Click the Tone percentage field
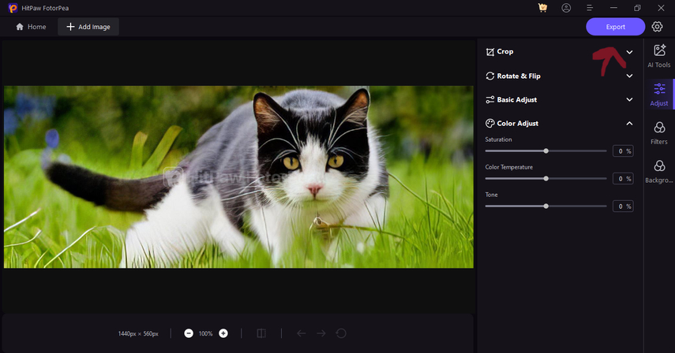This screenshot has height=353, width=675. [x=623, y=206]
